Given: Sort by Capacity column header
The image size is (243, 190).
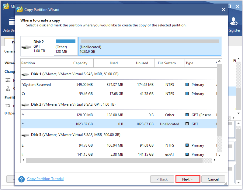Looking at the screenshot, I should pos(78,63).
